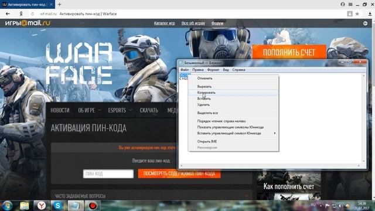Bookmark the page with the star icon
The image size is (375, 211).
(357, 14)
